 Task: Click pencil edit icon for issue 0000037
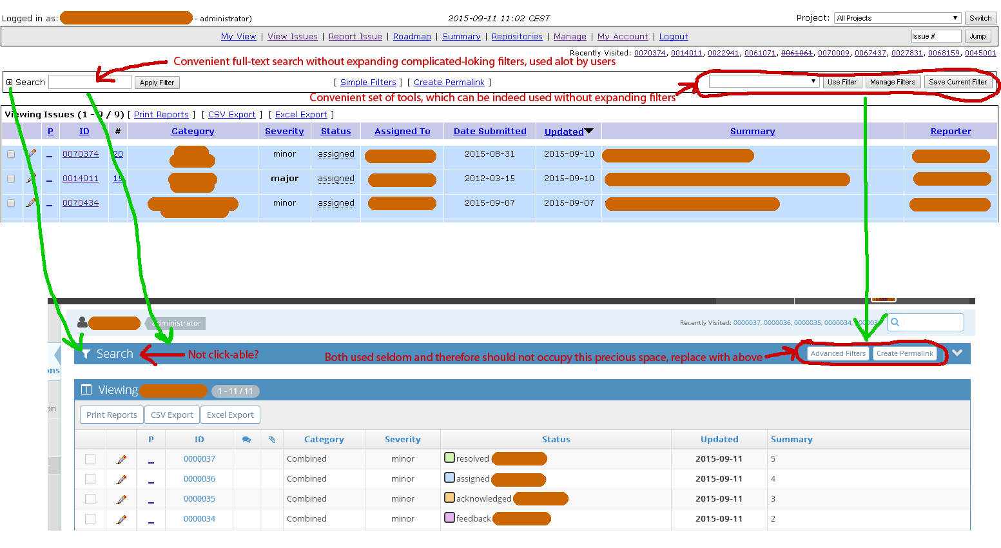(x=121, y=460)
